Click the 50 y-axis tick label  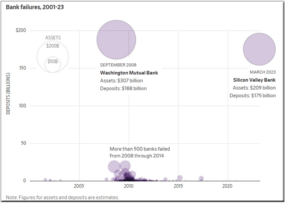point(24,143)
